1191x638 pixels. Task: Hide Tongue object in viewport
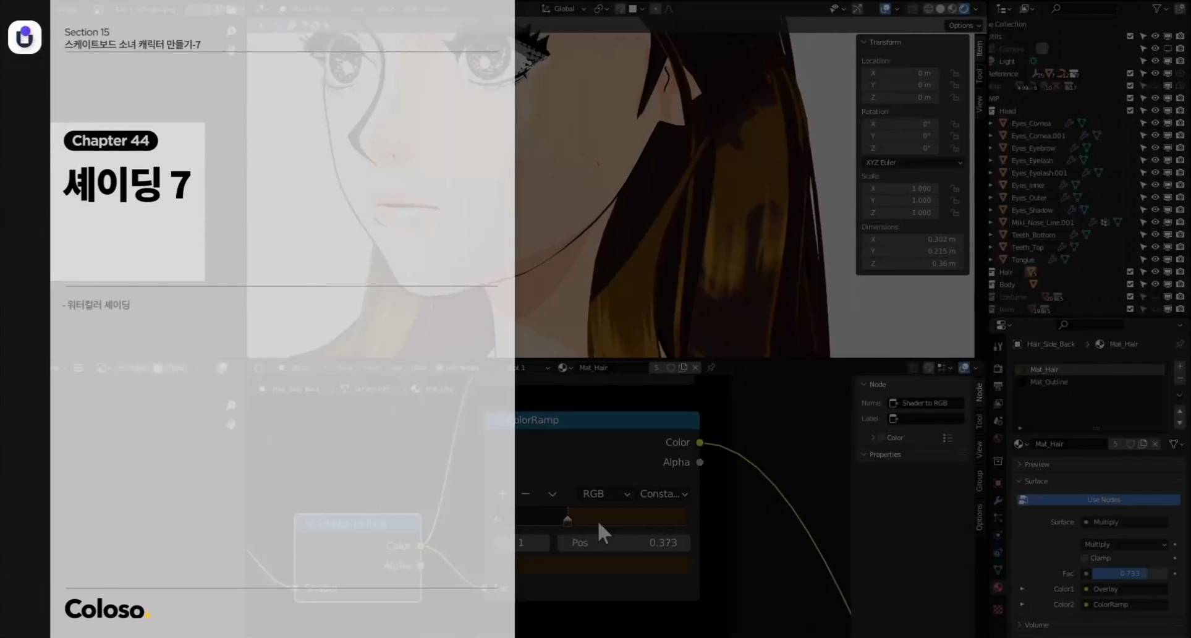[1155, 260]
